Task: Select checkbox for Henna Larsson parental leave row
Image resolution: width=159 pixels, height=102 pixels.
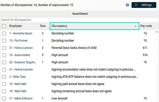Action: pyautogui.click(x=4, y=48)
